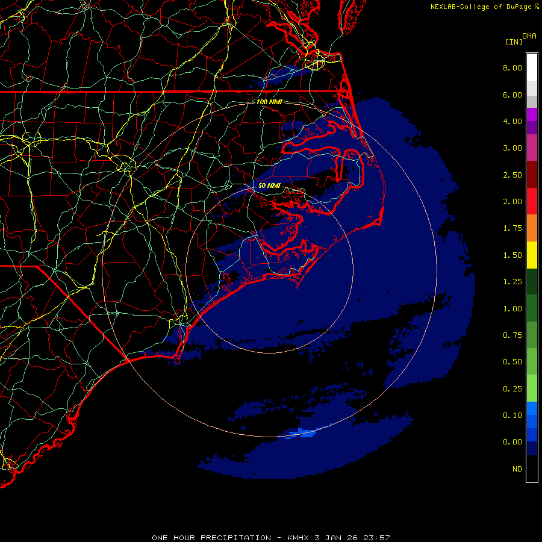Viewport: 542px width, 542px height.
Task: Pick the black ND swatch at legend bottom
Action: coord(532,469)
